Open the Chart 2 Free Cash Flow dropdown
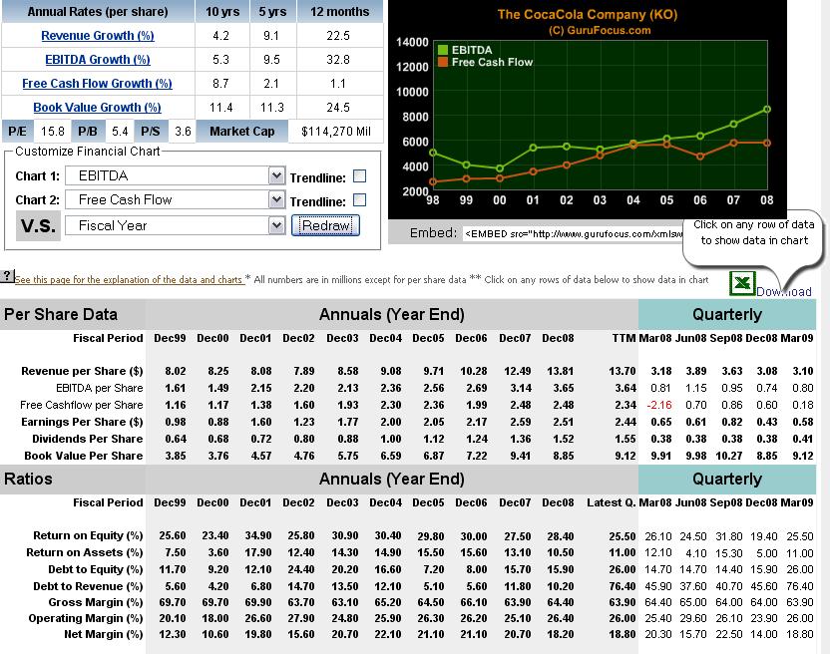The height and width of the screenshot is (654, 830). click(276, 200)
